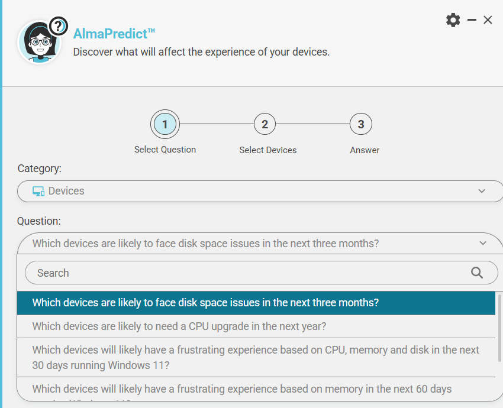Jump to step 3 circle
The width and height of the screenshot is (503, 408).
click(x=360, y=124)
